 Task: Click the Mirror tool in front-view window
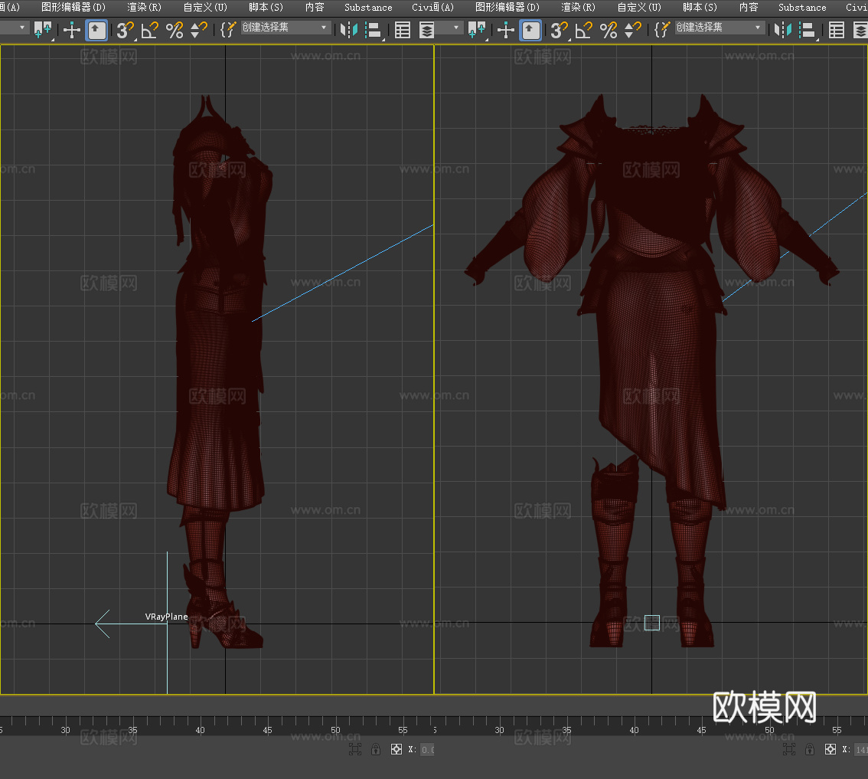click(x=782, y=29)
